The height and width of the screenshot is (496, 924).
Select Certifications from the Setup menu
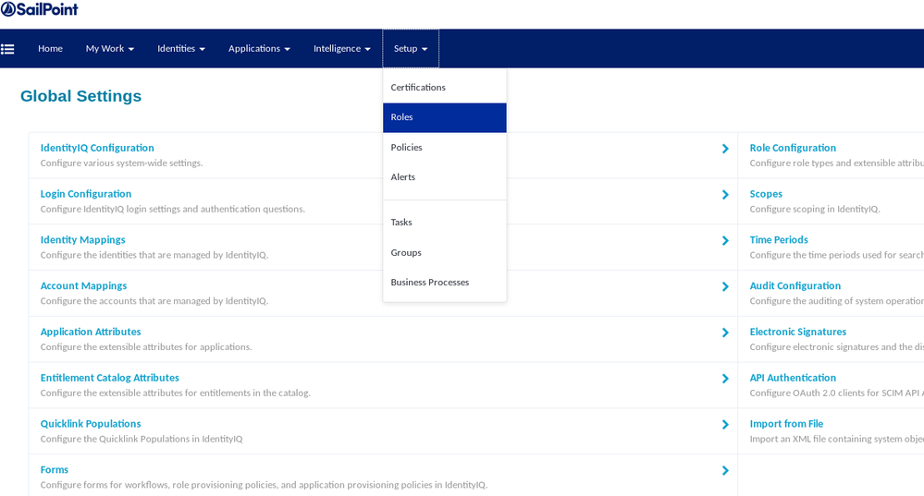(418, 88)
